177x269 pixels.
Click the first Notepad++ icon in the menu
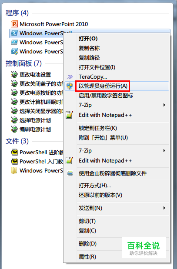point(69,115)
